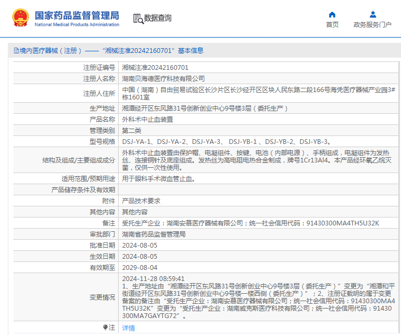Click the lightbulb 注 icon
401x335 pixels.
[x=105, y=328]
